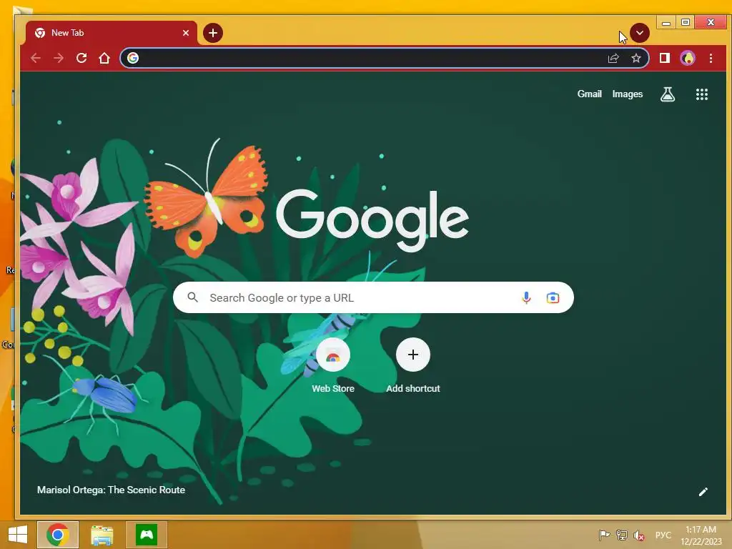Click the browser back arrow
This screenshot has width=732, height=549.
coord(36,58)
